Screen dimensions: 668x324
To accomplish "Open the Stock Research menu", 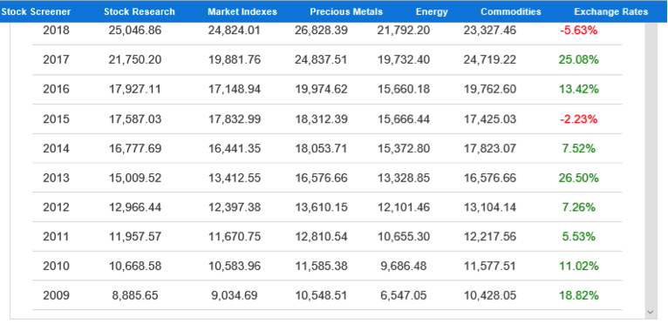I will (x=140, y=11).
